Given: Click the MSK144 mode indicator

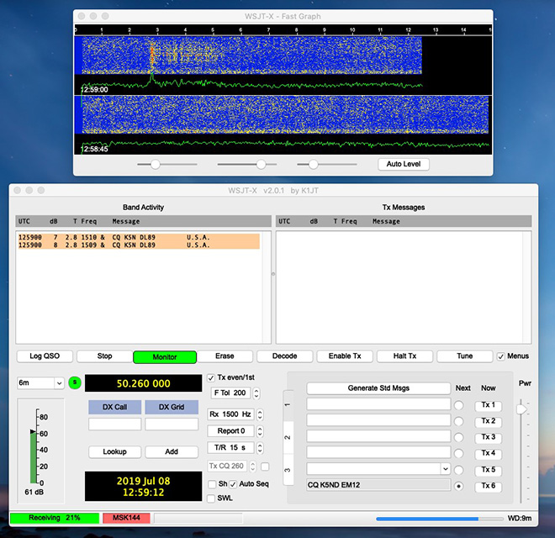Looking at the screenshot, I should tap(126, 518).
